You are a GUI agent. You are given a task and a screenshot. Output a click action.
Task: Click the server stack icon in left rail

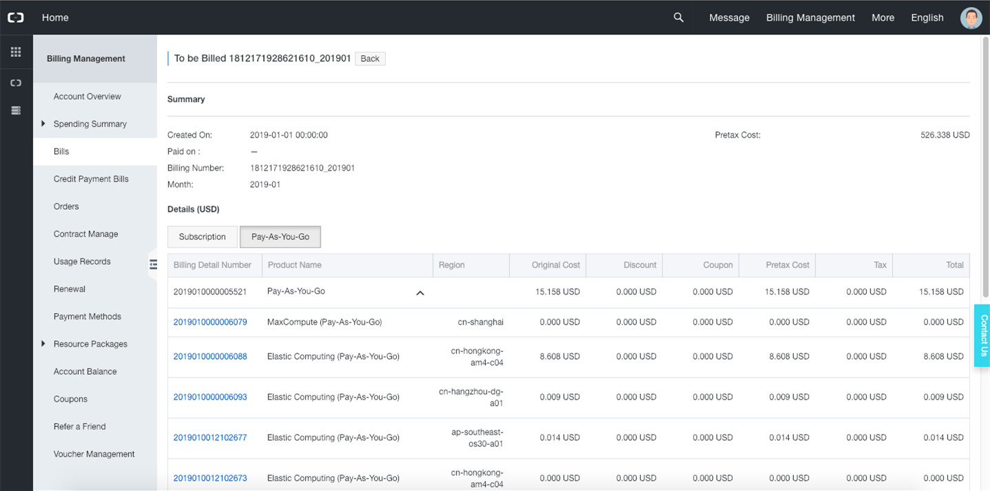point(16,110)
